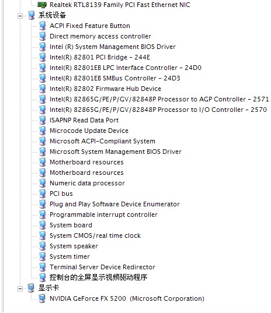Collapse the 显示卡 tree node
Screen dimensions: 271x313
tap(20, 289)
